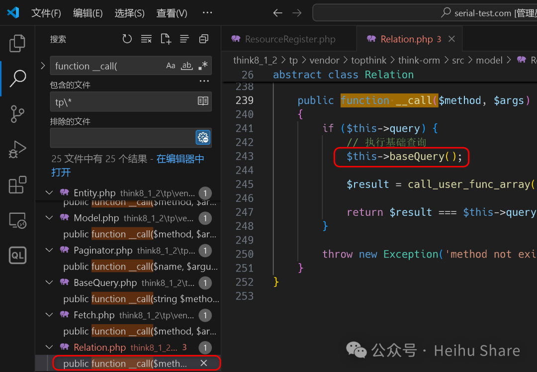
Task: Click 'throw new Exception(' on line 250
Action: coord(382,254)
